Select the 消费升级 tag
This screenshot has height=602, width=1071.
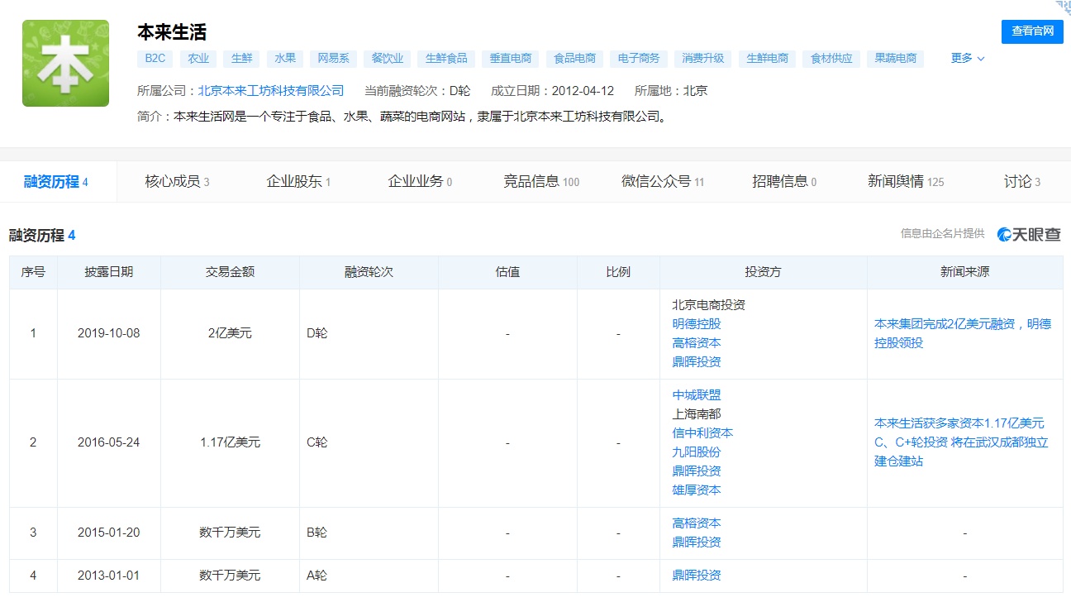click(703, 59)
